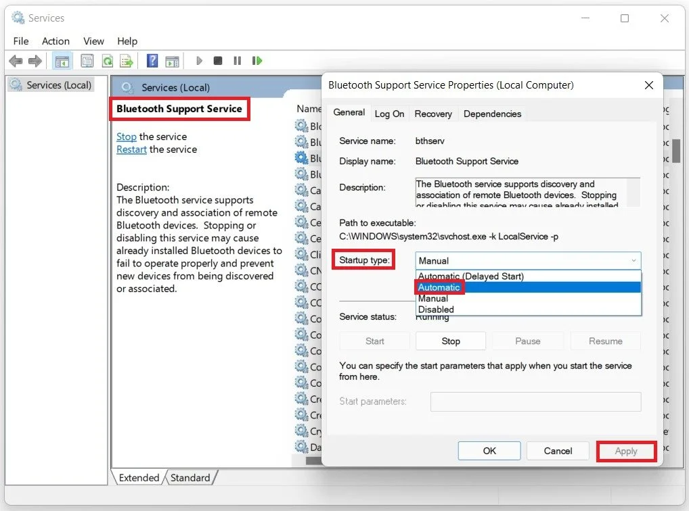The height and width of the screenshot is (511, 689).
Task: Open the View menu
Action: pos(93,41)
